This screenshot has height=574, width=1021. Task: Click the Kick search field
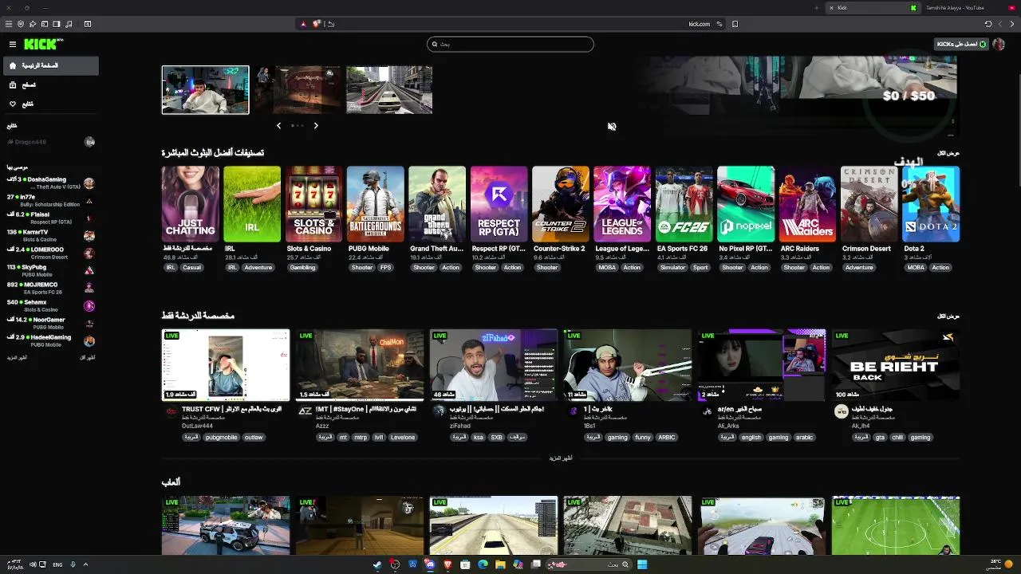(x=510, y=44)
